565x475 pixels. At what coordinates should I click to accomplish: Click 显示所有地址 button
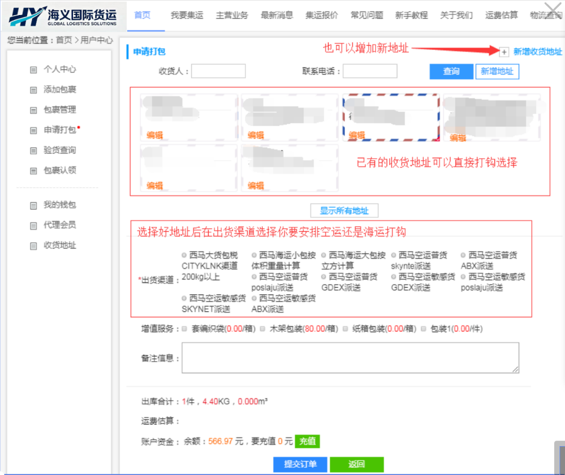(x=344, y=211)
